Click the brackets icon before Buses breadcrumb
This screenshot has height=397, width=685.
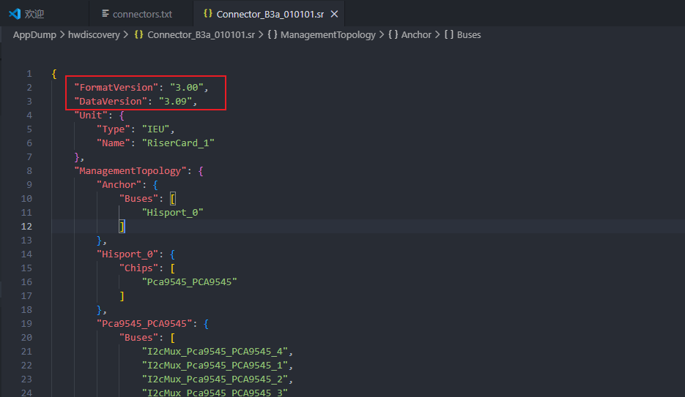click(448, 34)
